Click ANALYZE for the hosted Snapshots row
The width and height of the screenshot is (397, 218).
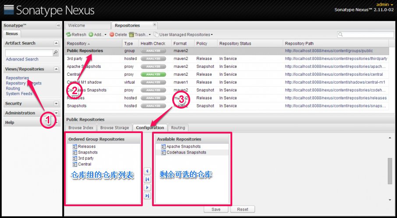coord(153,105)
